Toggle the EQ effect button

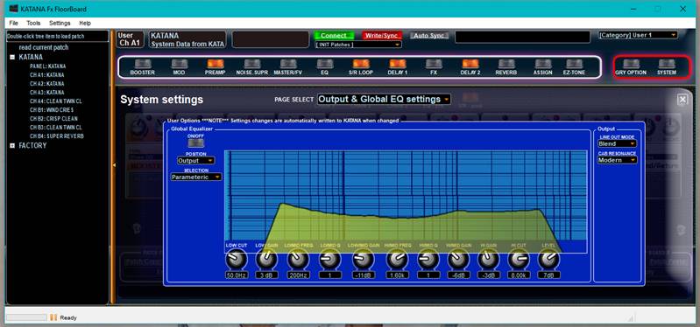point(324,64)
